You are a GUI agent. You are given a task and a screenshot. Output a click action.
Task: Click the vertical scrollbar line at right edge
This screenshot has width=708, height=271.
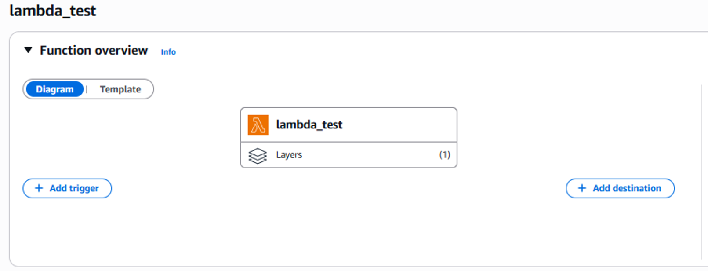(x=701, y=172)
